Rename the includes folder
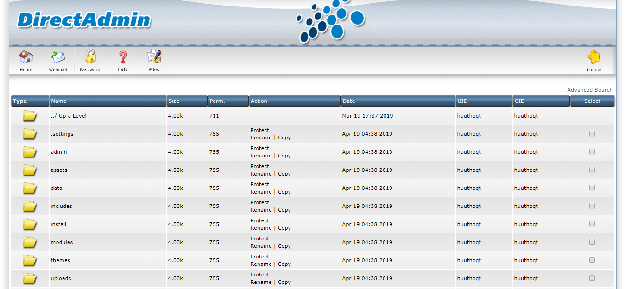The image size is (625, 289). (x=261, y=210)
